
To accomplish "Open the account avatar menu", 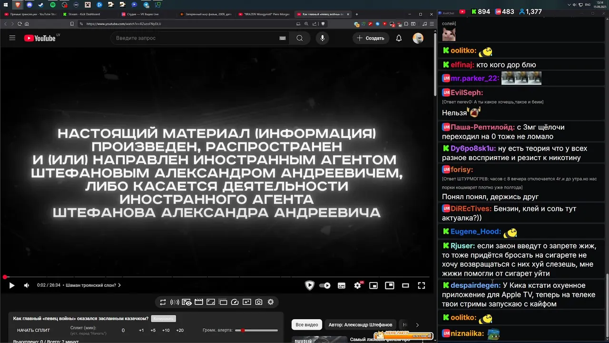I will point(418,38).
